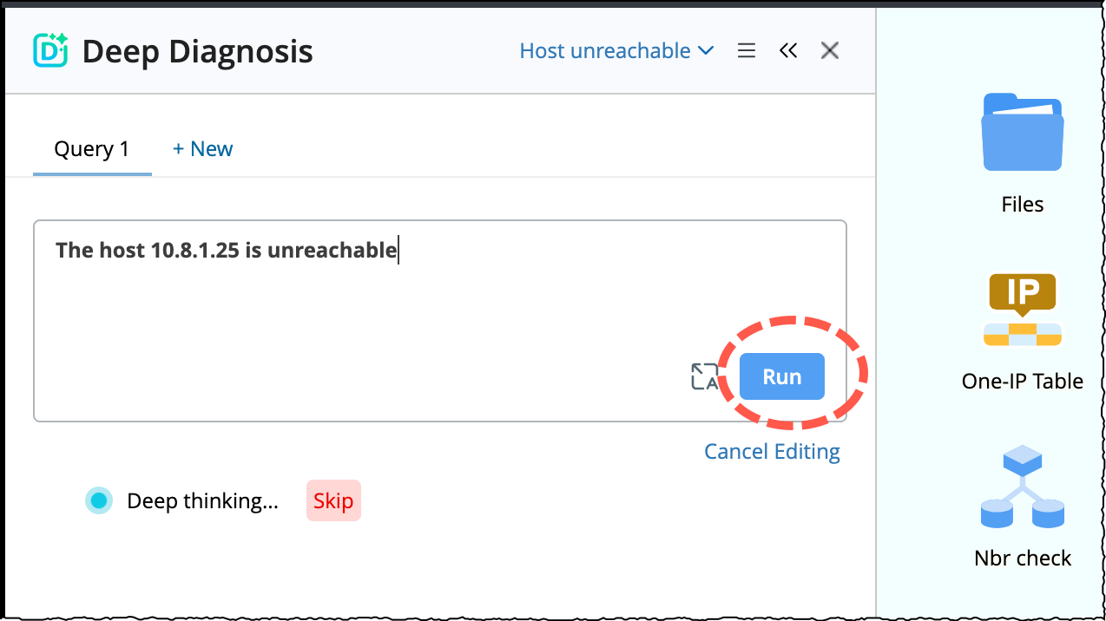Add a query with + New
Viewport: 1106px width, 621px height.
(x=203, y=149)
